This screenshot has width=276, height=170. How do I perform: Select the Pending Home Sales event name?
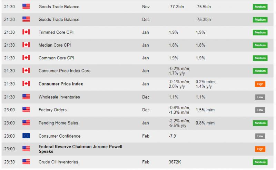pyautogui.click(x=58, y=123)
